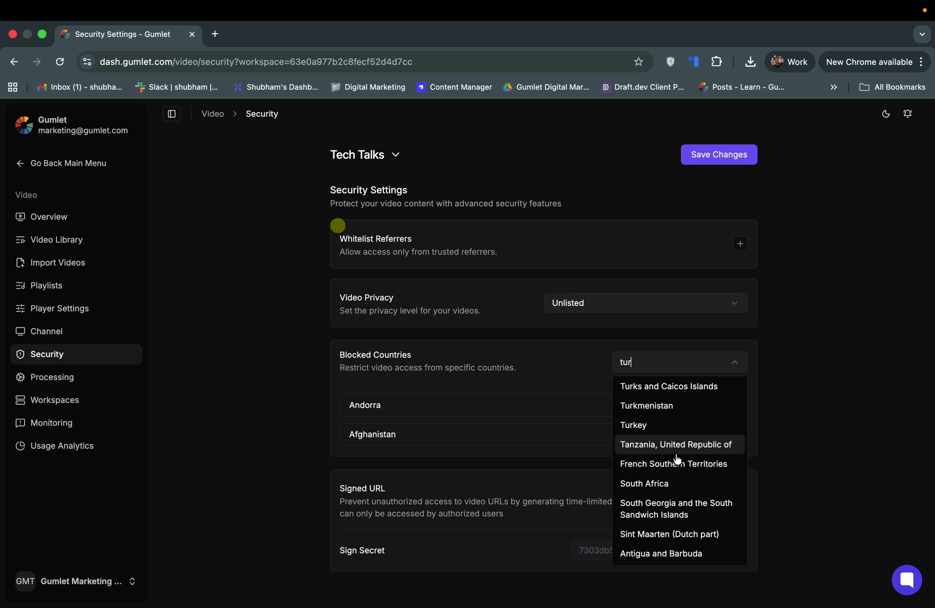935x608 pixels.
Task: Open the Gumlet Marketing account switcher
Action: (x=76, y=581)
